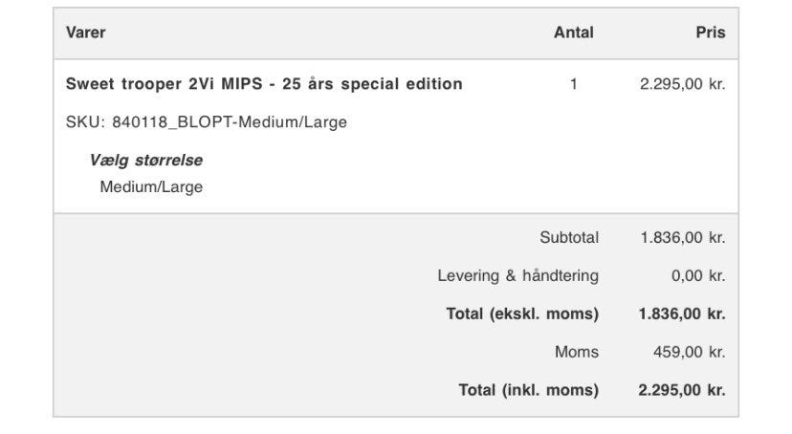Image resolution: width=792 pixels, height=434 pixels.
Task: Click the product row price 2.295,00 kr.
Action: coord(682,84)
